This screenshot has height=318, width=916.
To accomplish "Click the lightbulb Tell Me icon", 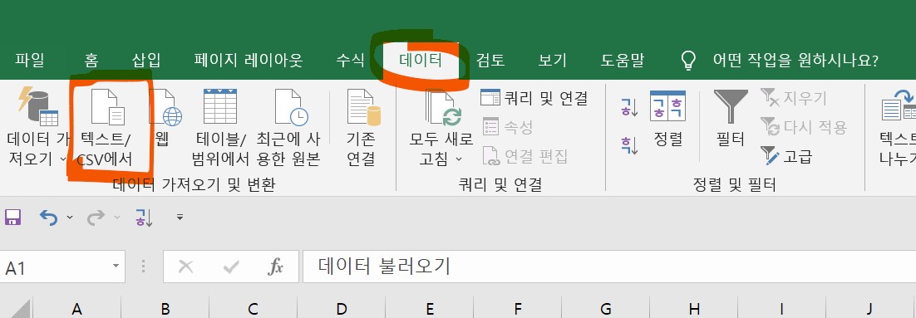I will pyautogui.click(x=689, y=60).
